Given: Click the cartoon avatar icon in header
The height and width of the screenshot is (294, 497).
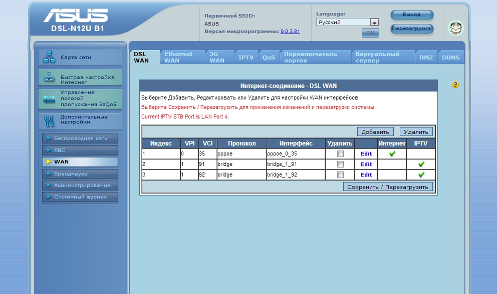Looking at the screenshot, I should (x=455, y=28).
